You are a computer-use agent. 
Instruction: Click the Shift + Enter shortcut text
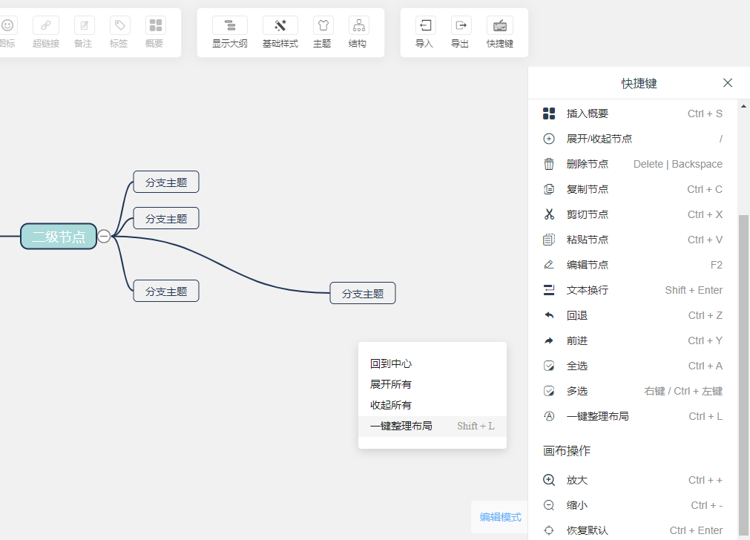click(694, 290)
